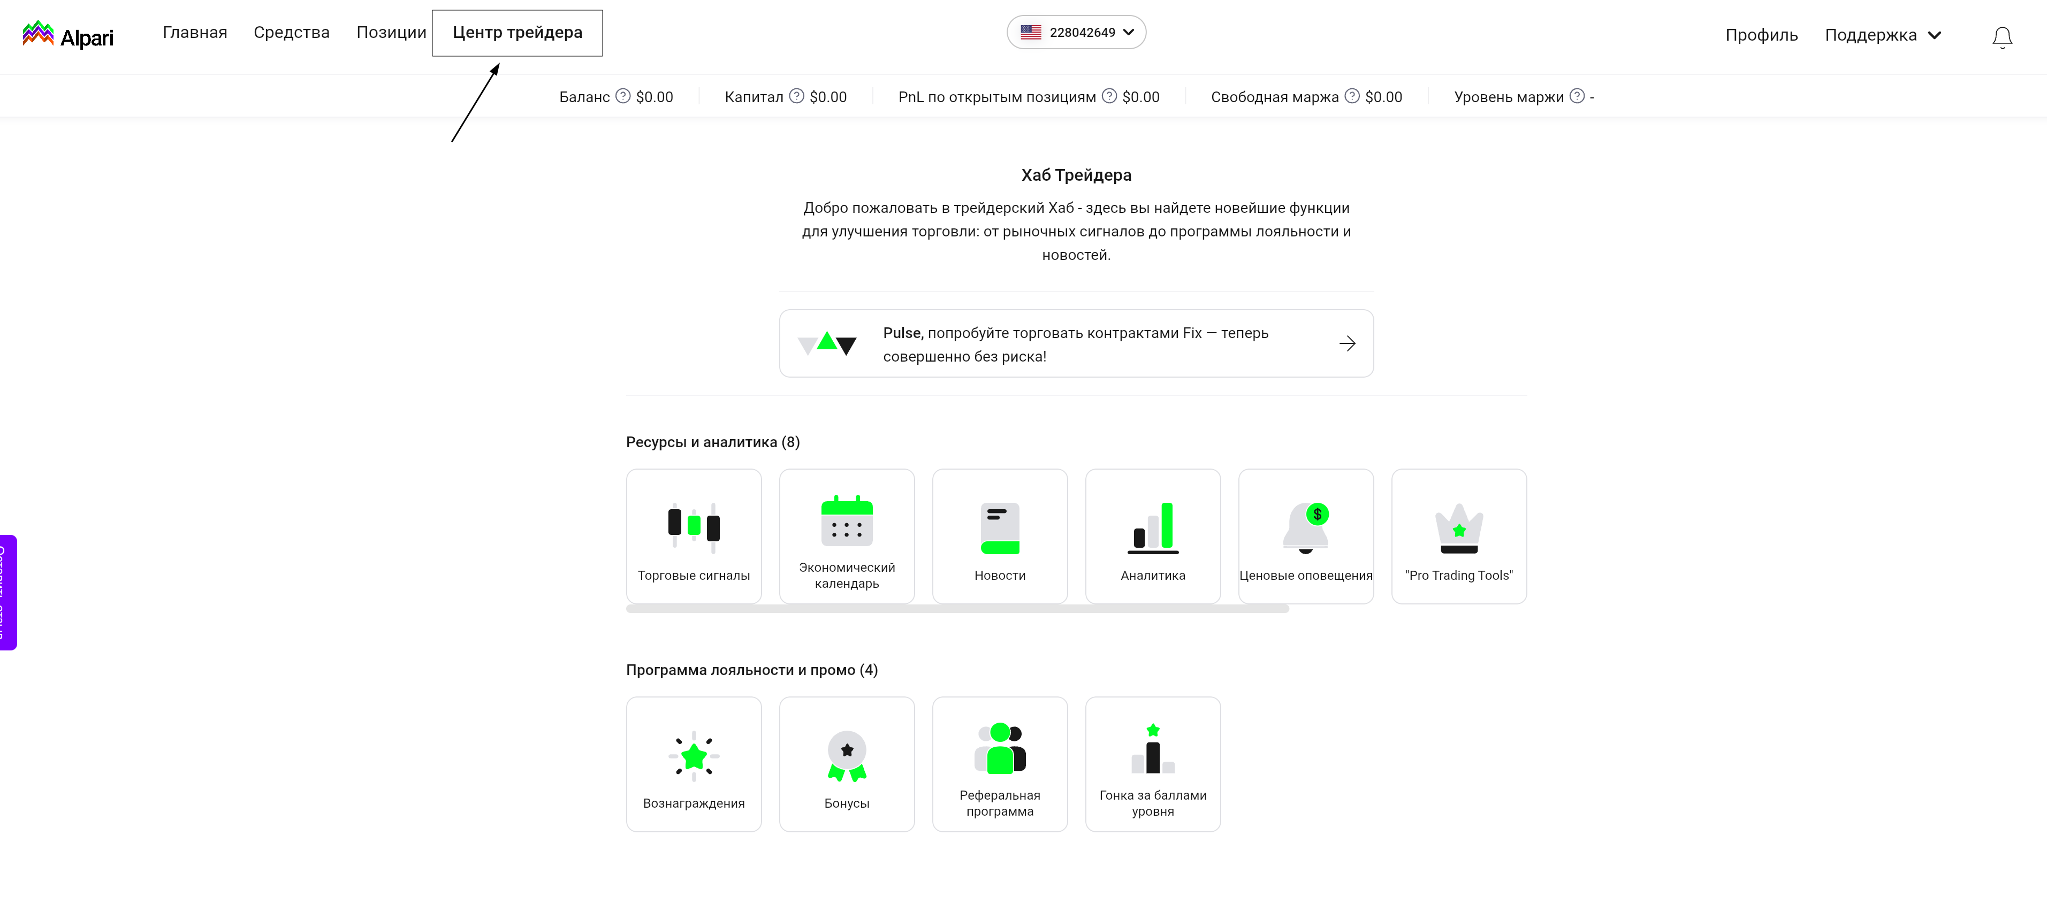Image resolution: width=2047 pixels, height=912 pixels.
Task: Open the Pro Trading Tools crown card
Action: [1458, 537]
